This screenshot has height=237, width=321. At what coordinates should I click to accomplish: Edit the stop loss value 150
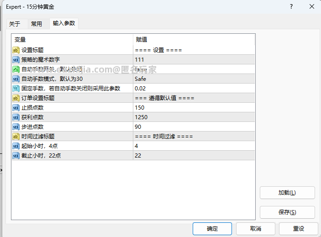point(194,108)
